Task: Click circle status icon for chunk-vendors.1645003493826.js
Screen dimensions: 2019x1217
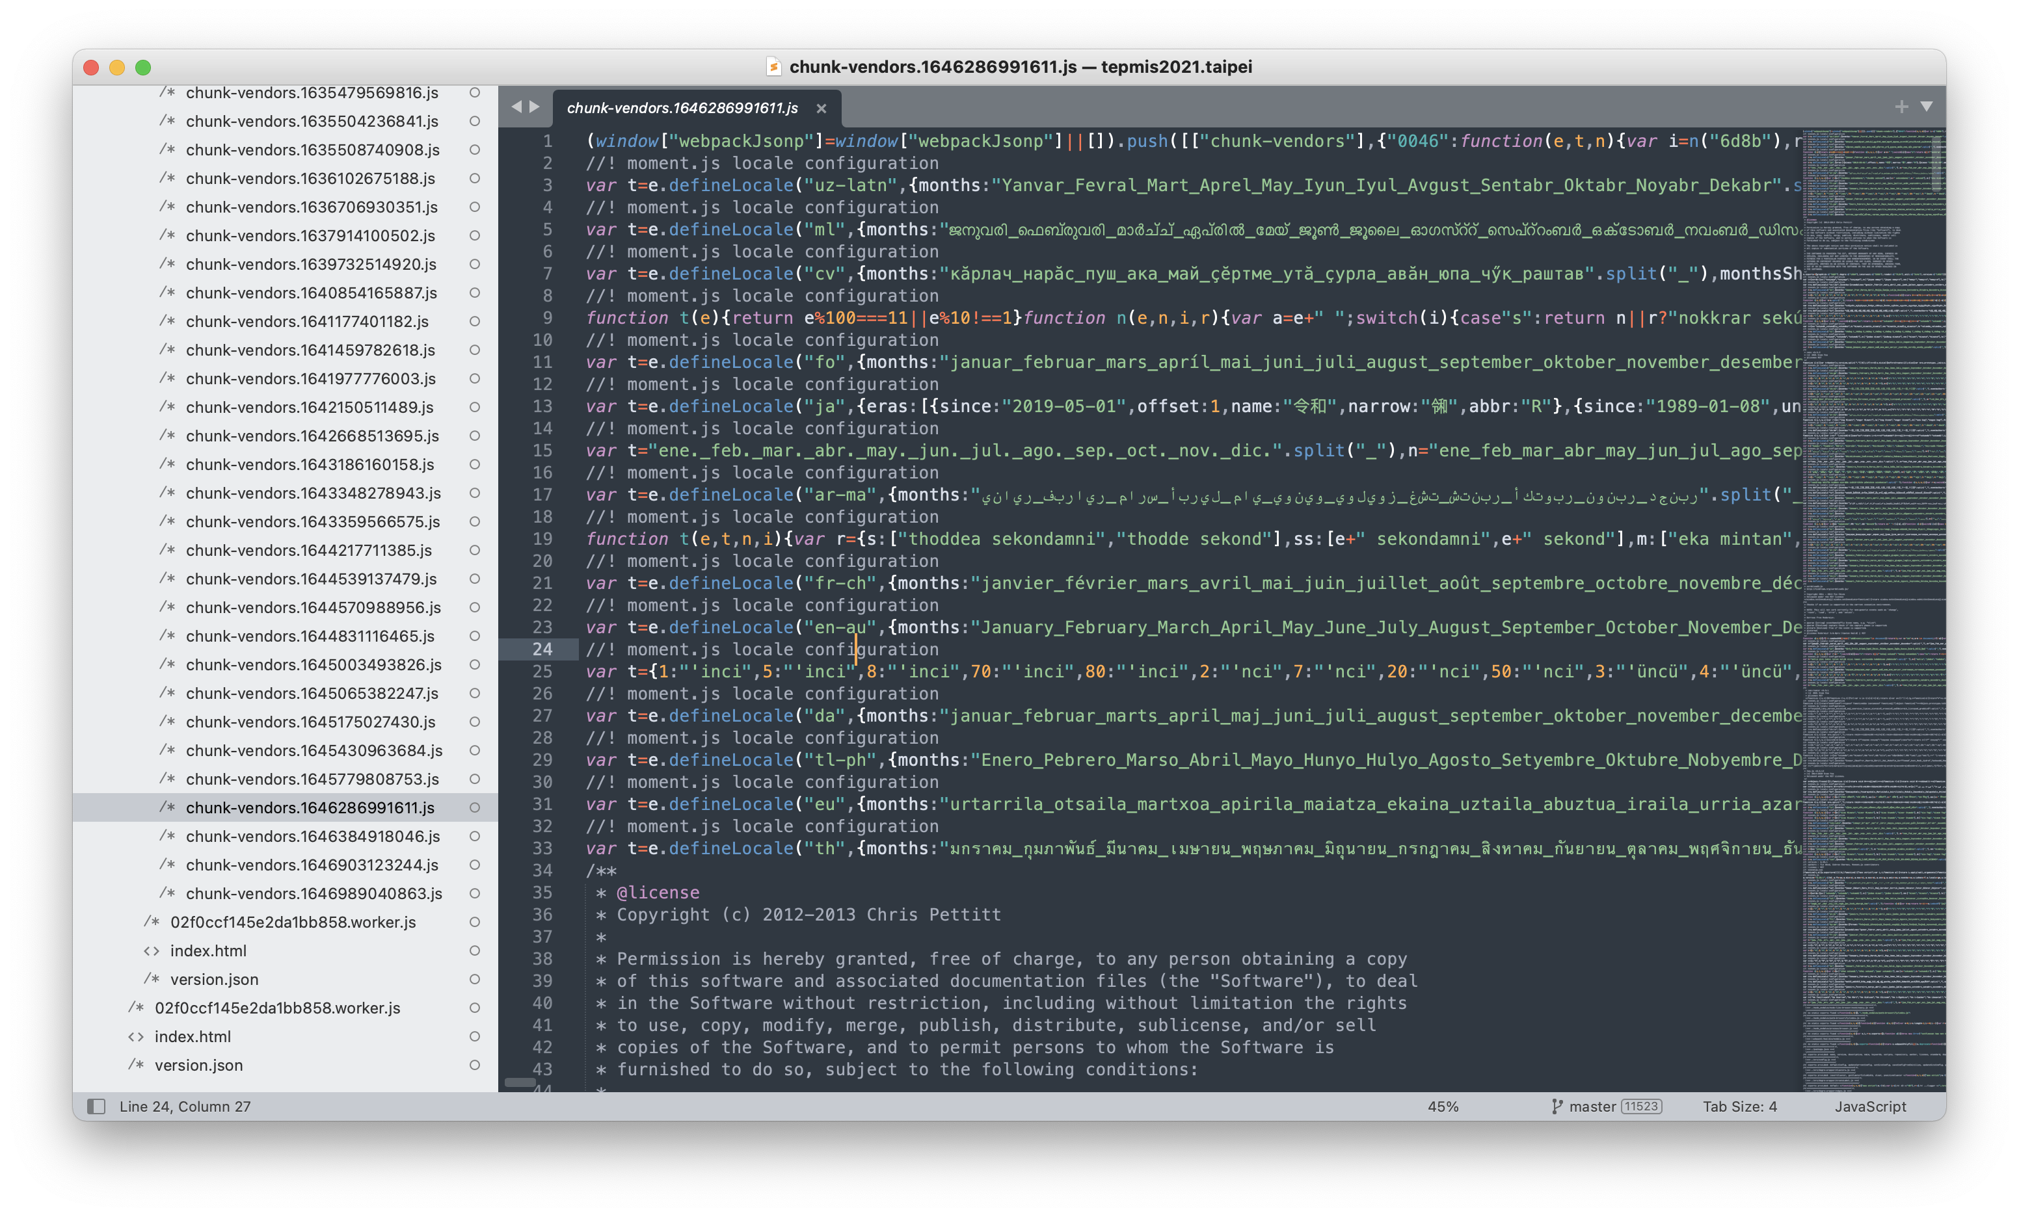Action: tap(474, 664)
